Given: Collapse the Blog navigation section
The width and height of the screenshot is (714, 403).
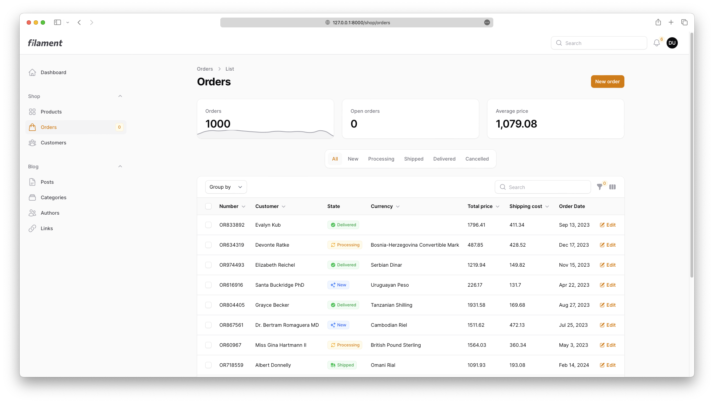Looking at the screenshot, I should [x=120, y=167].
